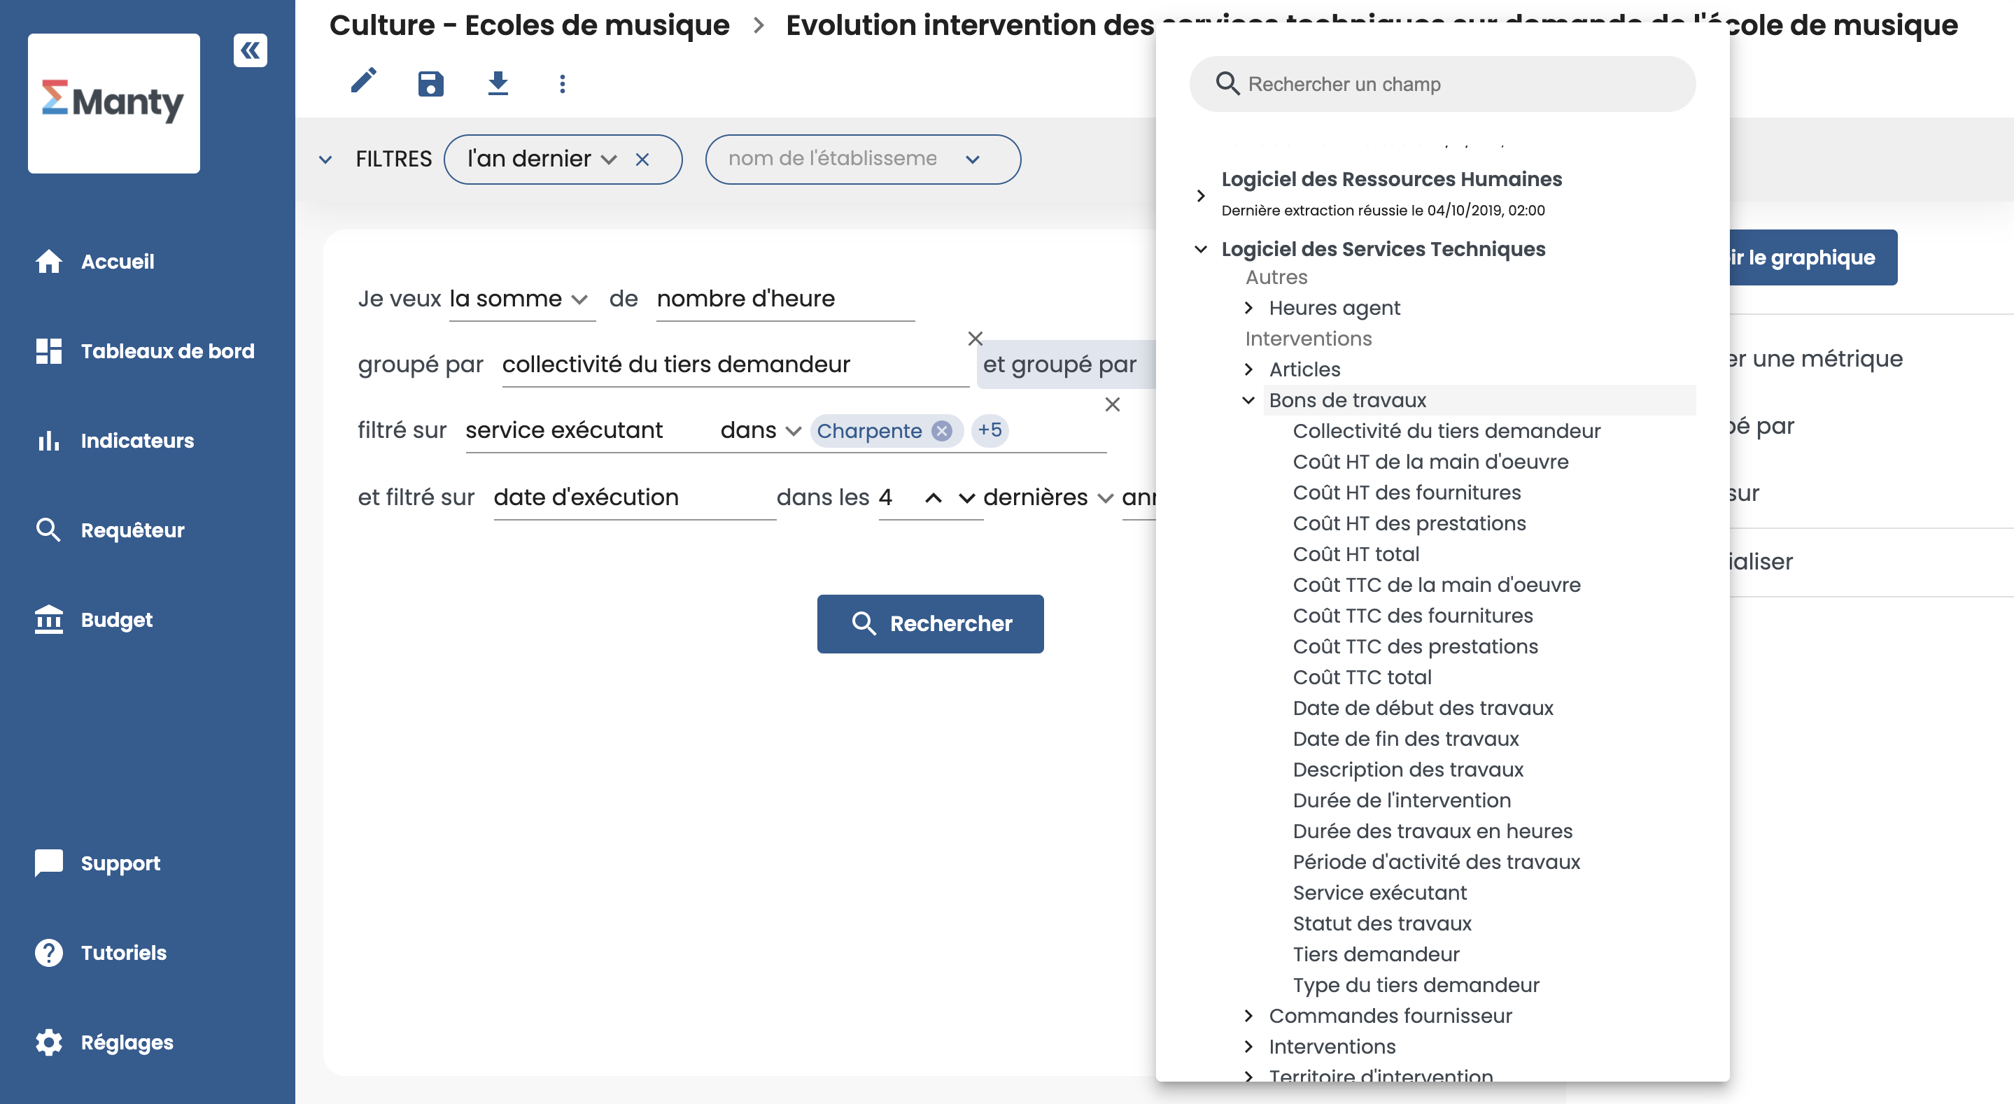Click the Rechercher button
The image size is (2014, 1104).
[x=929, y=623]
